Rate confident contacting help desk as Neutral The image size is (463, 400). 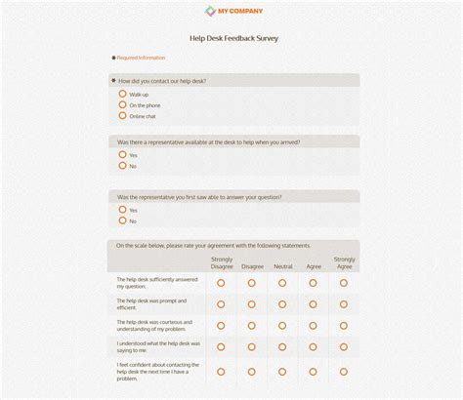[282, 372]
